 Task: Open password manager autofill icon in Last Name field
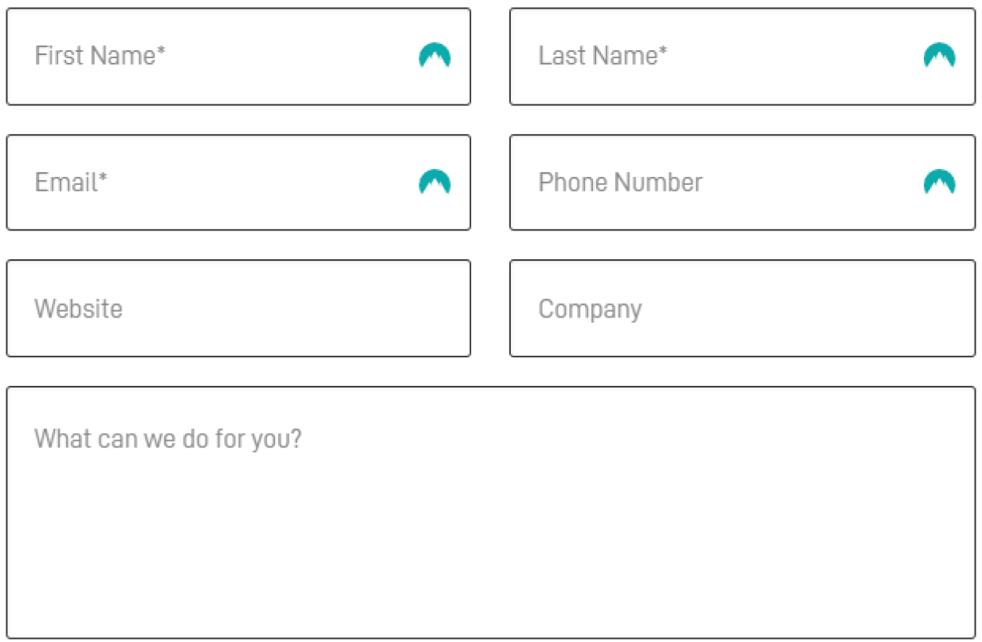click(939, 56)
